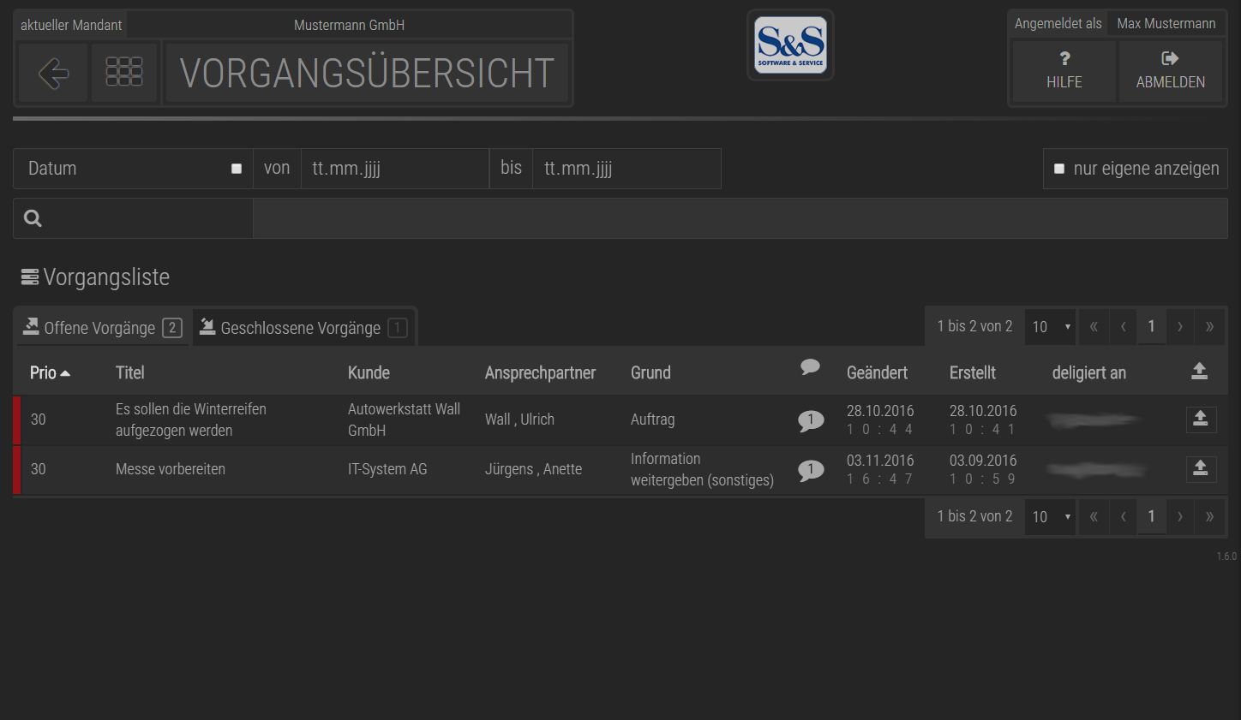Screen dimensions: 1241x720
Task: Click into the search text field
Action: point(740,218)
